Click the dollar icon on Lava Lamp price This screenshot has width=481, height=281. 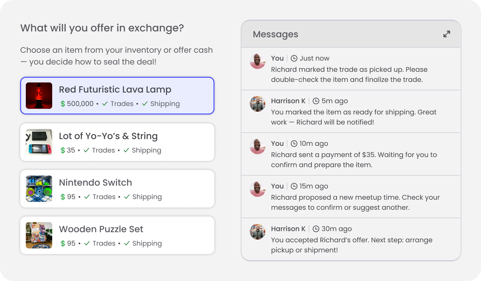click(63, 104)
